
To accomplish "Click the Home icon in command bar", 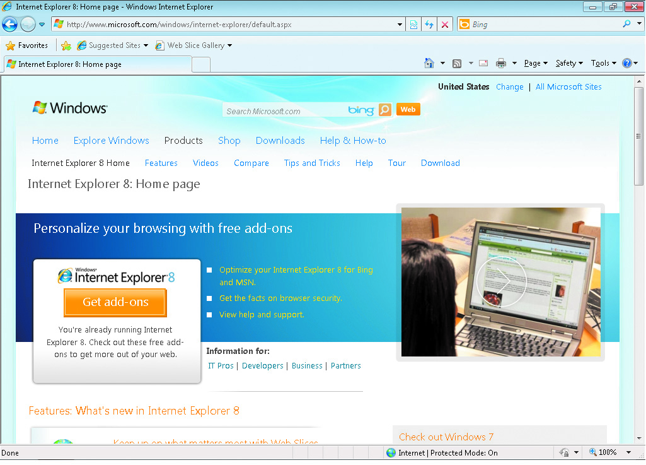I will tap(429, 63).
